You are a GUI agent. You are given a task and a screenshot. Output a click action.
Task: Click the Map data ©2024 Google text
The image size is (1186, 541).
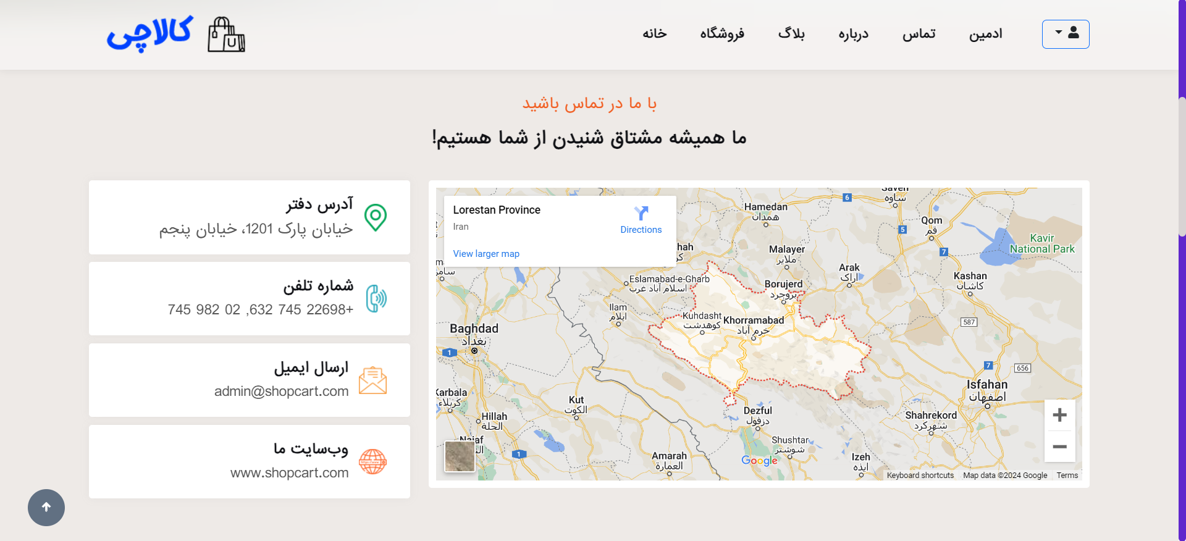1005,476
